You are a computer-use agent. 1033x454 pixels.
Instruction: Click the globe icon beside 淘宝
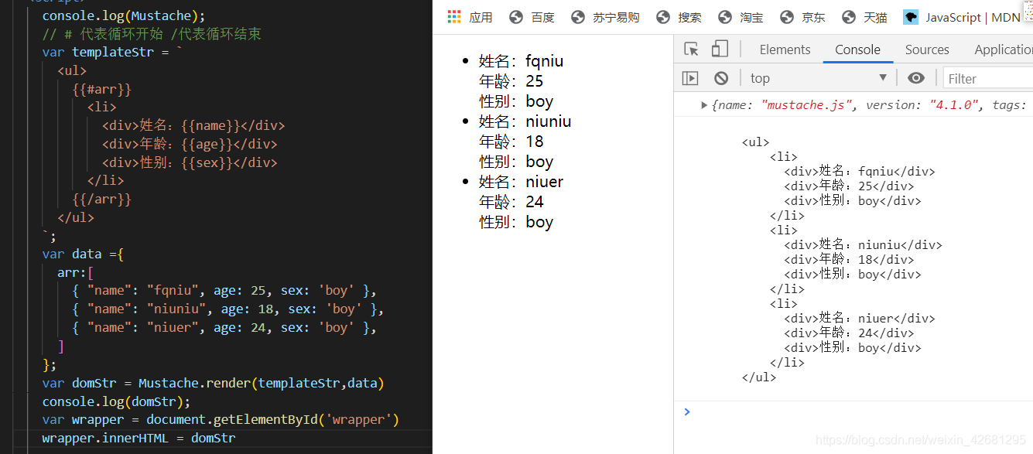tap(725, 17)
